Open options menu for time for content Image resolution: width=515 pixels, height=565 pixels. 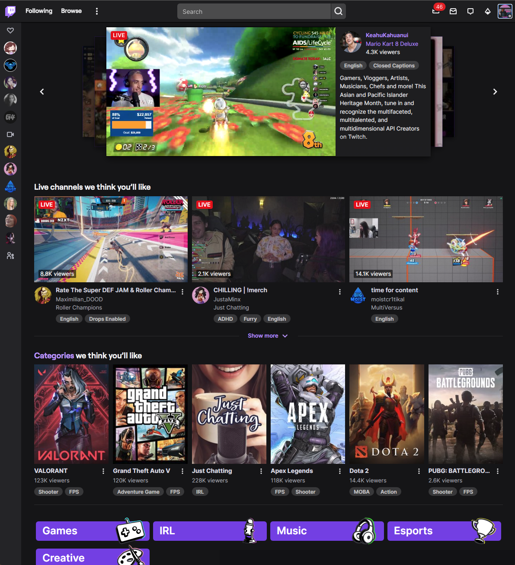click(498, 292)
